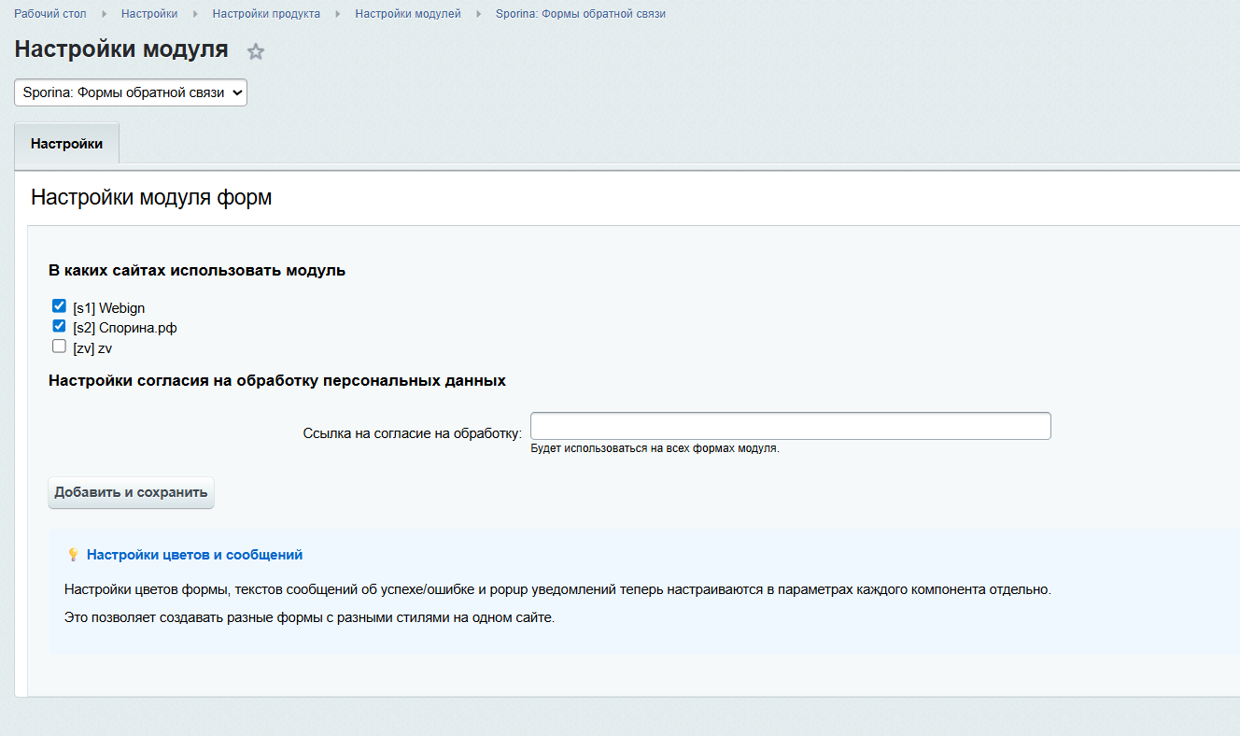This screenshot has width=1240, height=736.
Task: Click Sporina: Формы обратной связи breadcrumb
Action: tap(580, 14)
